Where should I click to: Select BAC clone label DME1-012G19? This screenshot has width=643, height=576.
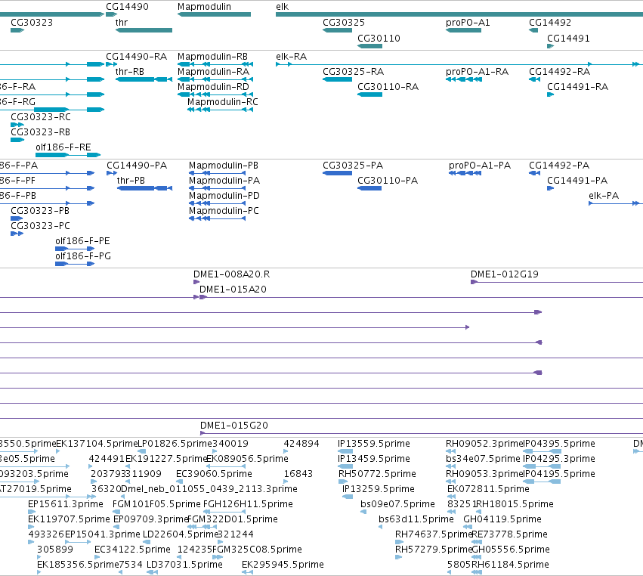[505, 274]
